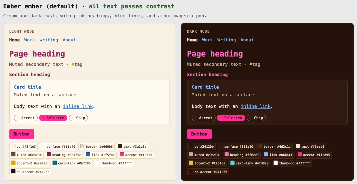Open the Work link in dark mode nav

[207, 40]
